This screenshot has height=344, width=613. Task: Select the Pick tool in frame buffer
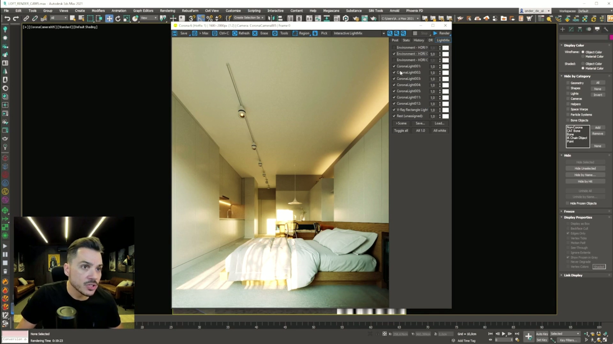pyautogui.click(x=315, y=33)
